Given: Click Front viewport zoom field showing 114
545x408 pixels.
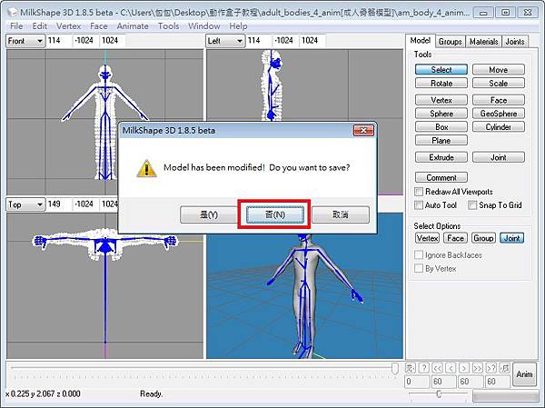Looking at the screenshot, I should [x=58, y=41].
